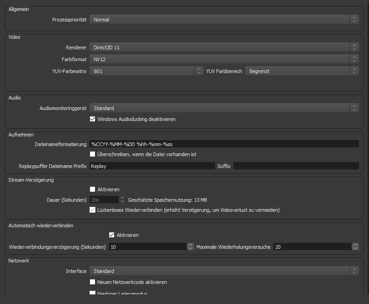Screen dimensions: 369x304
Task: Check the Niedriger Latenzmodus checkbox
Action: coord(93,294)
